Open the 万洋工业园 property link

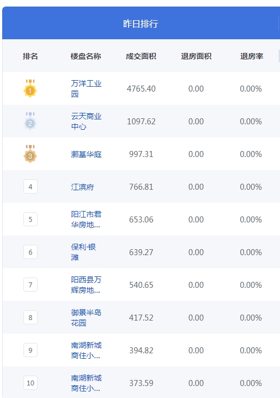point(86,88)
